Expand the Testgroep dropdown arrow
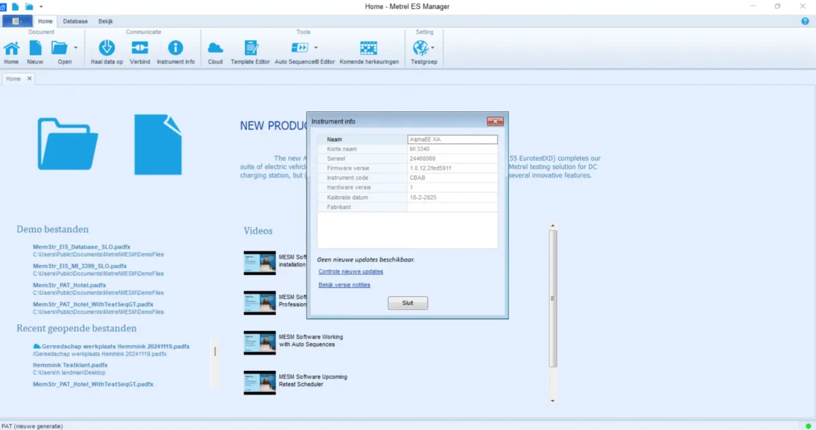The height and width of the screenshot is (430, 816). click(x=432, y=48)
